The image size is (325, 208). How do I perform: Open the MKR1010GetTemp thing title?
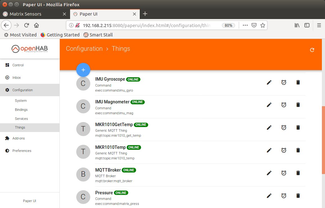click(114, 125)
